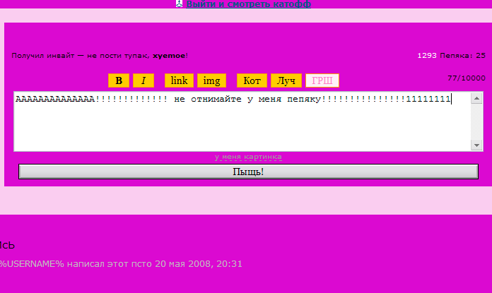Click the 1293 counter number
The image size is (492, 293).
tap(427, 55)
